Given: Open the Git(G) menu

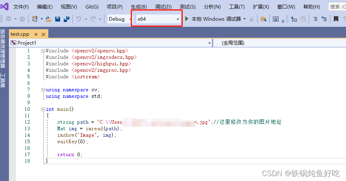Looking at the screenshot, I should click(x=92, y=7).
